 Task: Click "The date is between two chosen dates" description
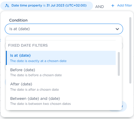pyautogui.click(x=40, y=104)
